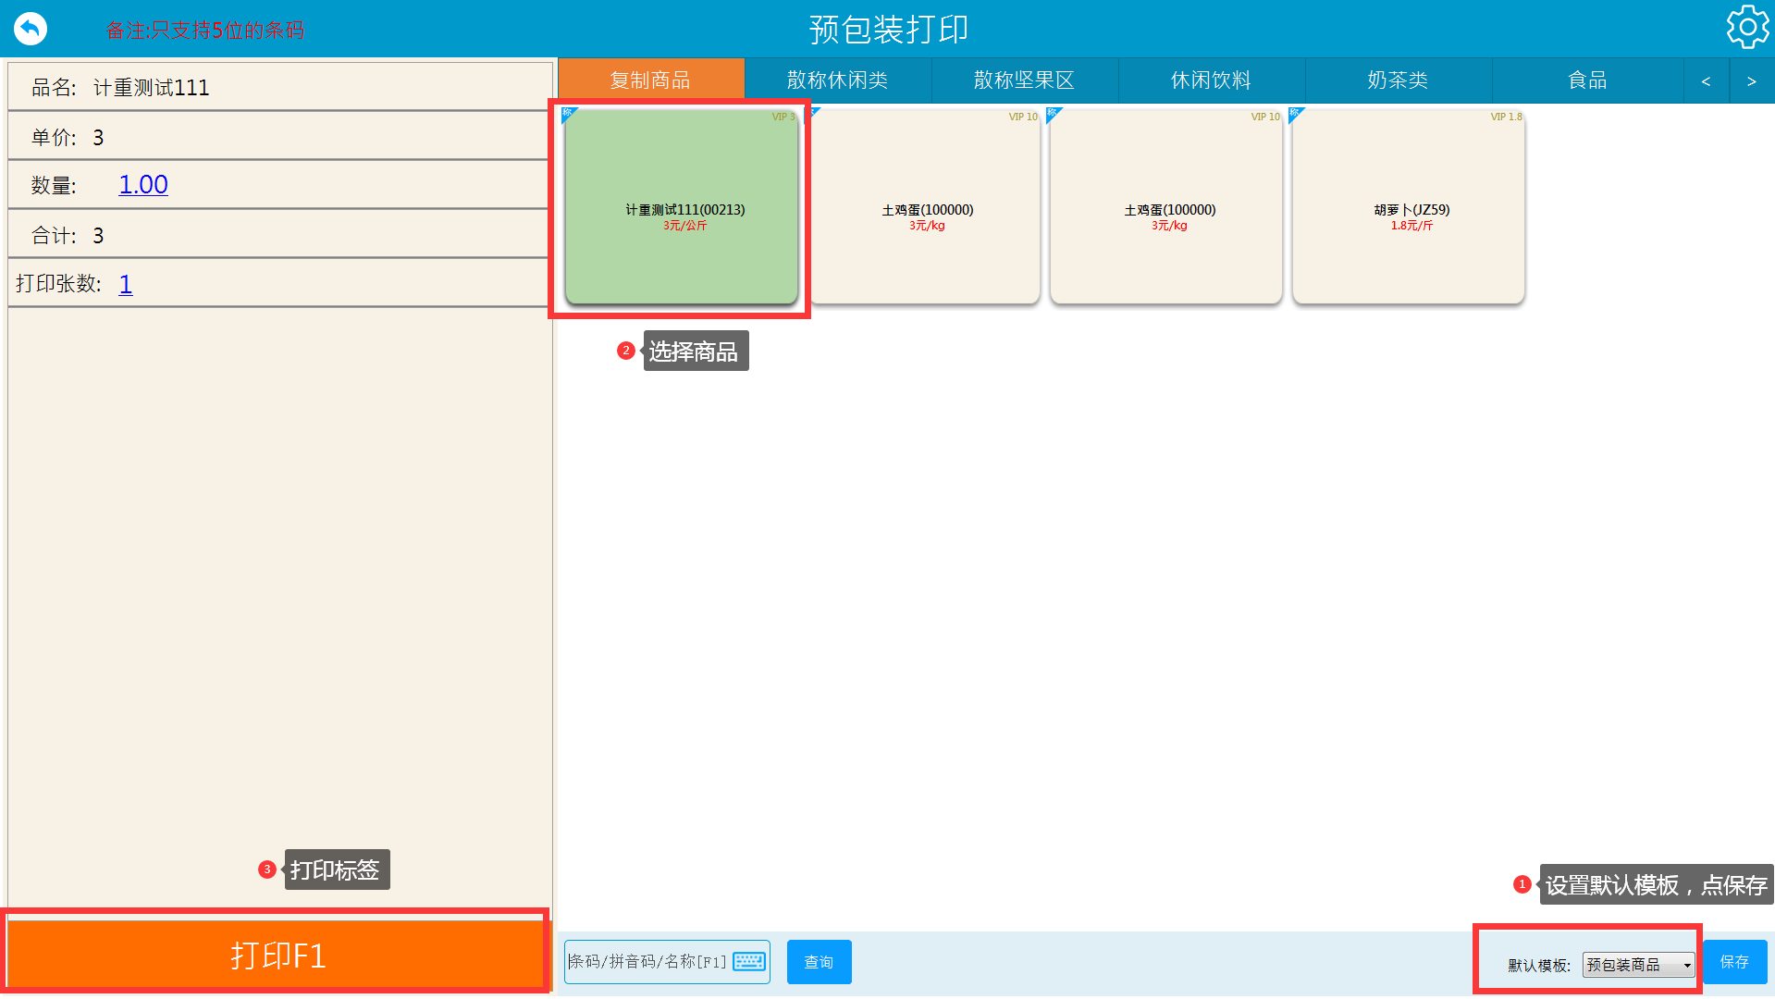The height and width of the screenshot is (999, 1775).
Task: Switch to the 复制商品 tab
Action: tap(651, 80)
